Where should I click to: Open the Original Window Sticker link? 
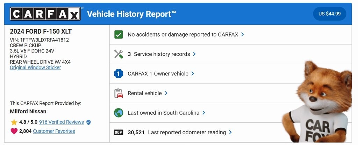click(35, 67)
